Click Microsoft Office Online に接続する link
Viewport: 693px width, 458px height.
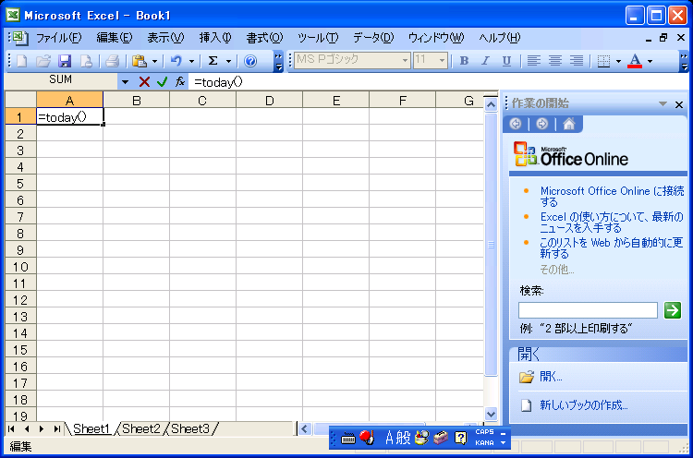pyautogui.click(x=612, y=197)
